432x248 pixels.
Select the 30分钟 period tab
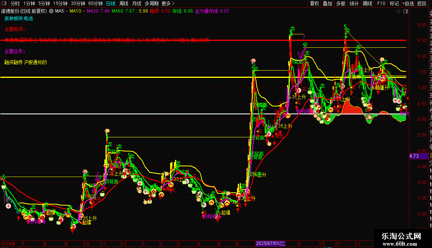tap(78, 3)
